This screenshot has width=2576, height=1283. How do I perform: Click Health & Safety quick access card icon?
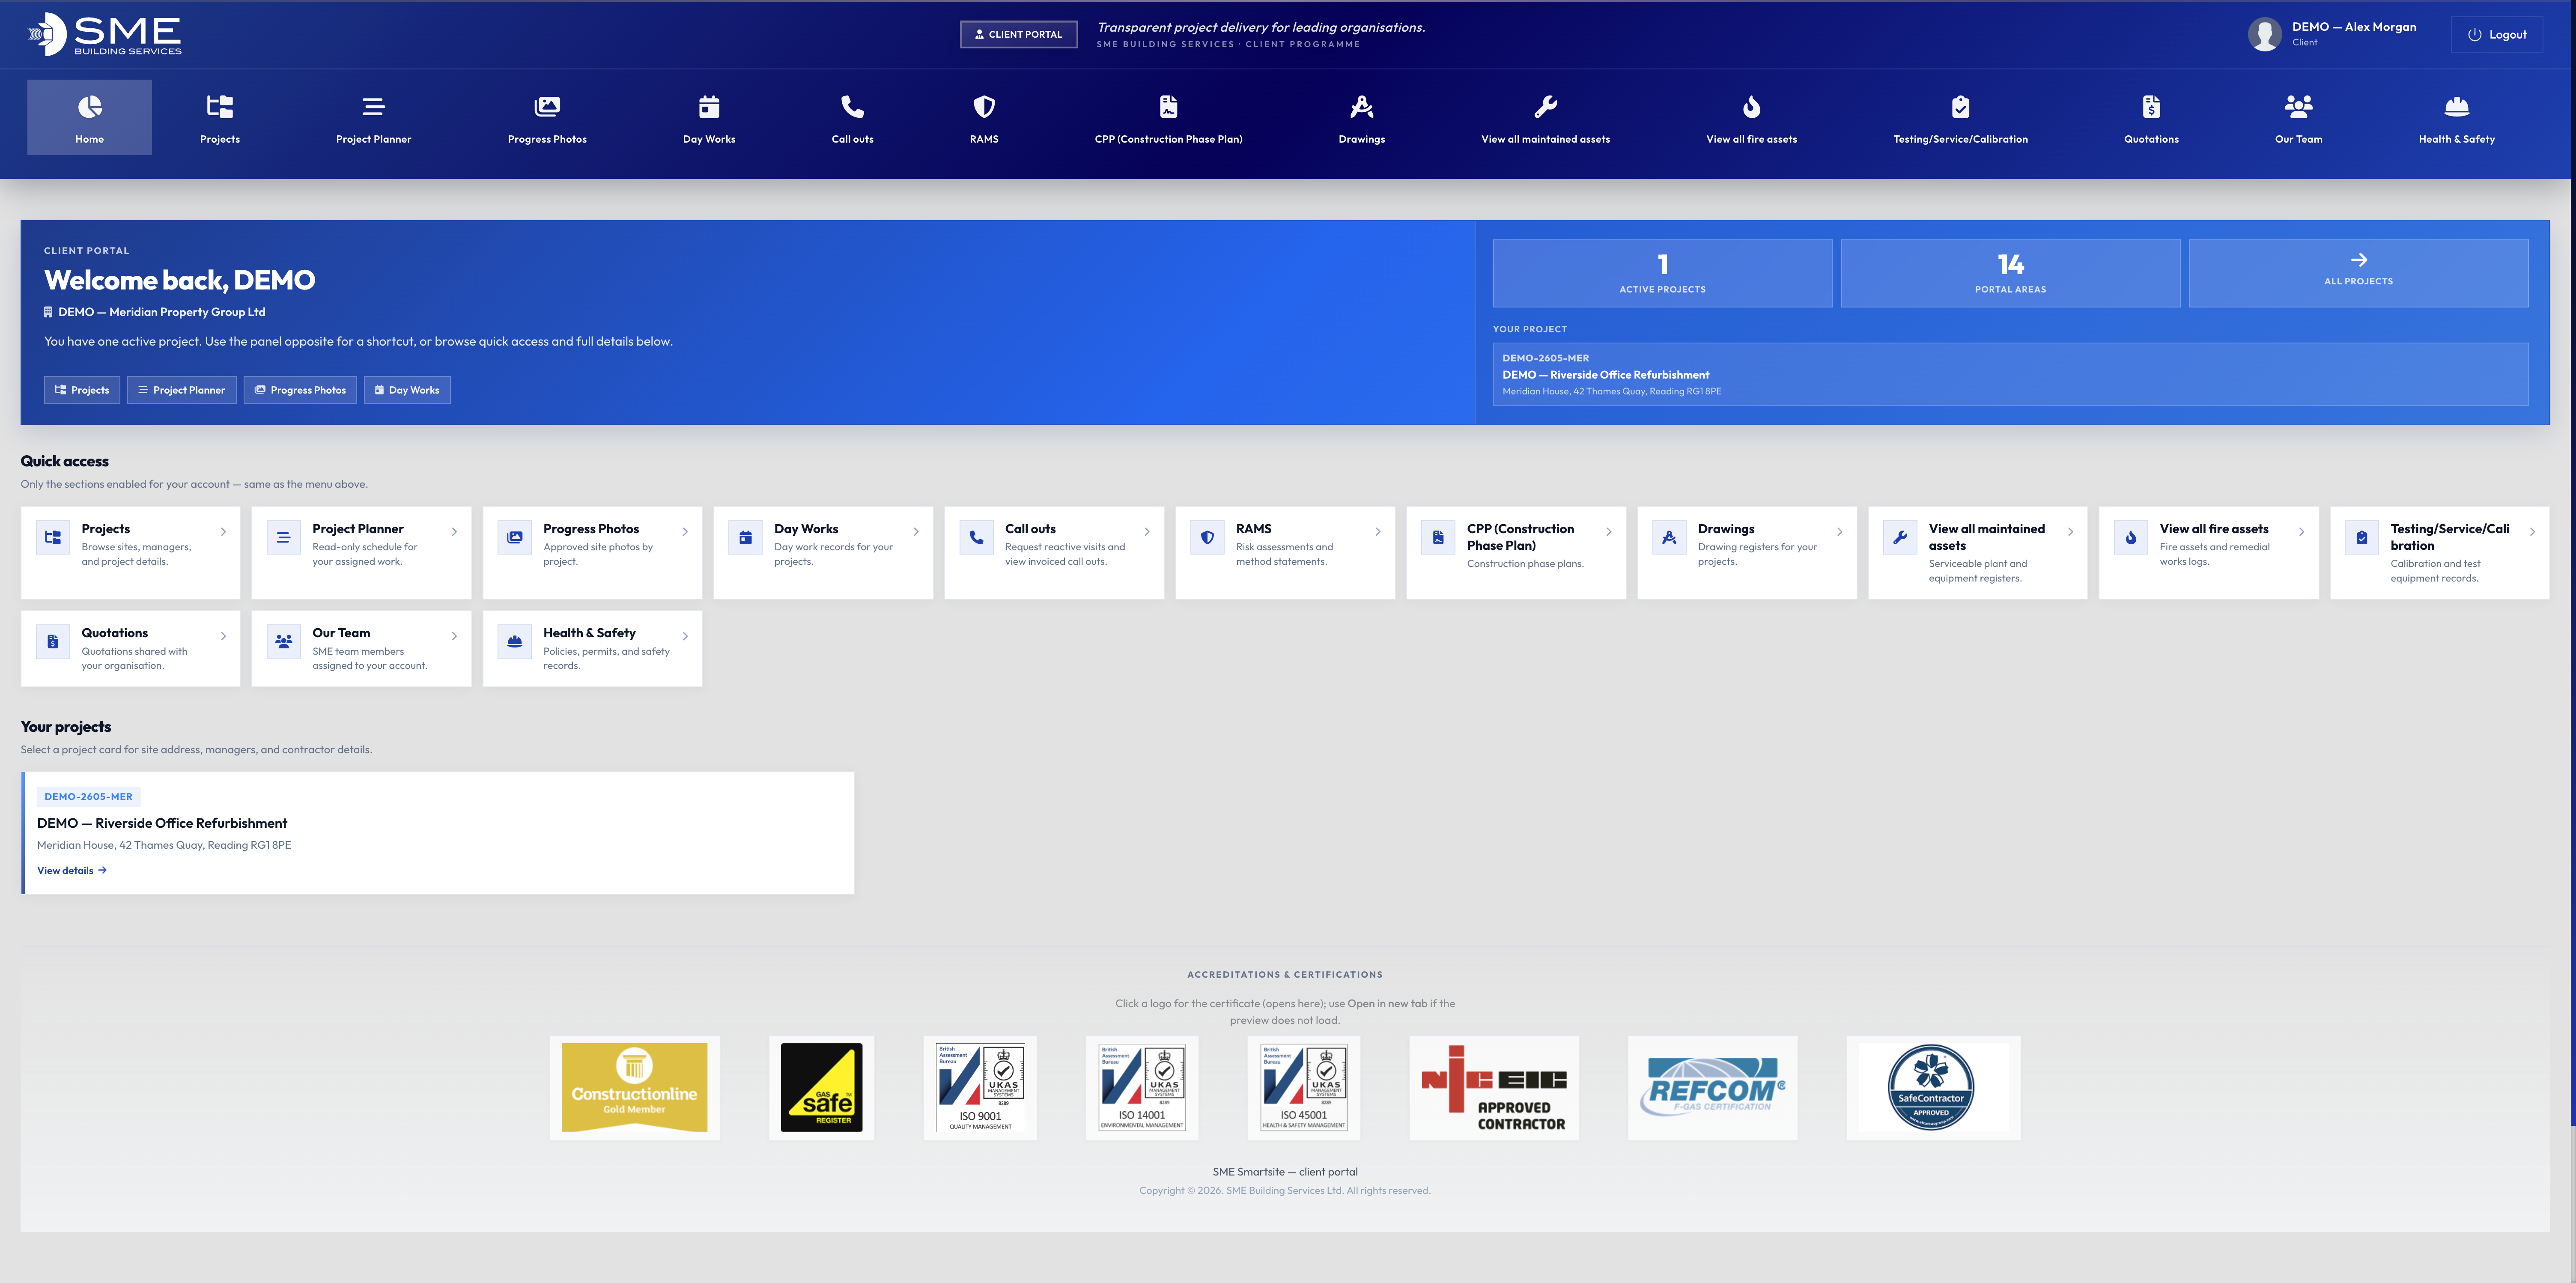pyautogui.click(x=515, y=641)
